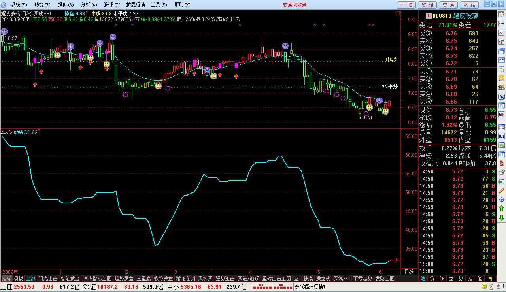Open the 系统(S) menu
The width and height of the screenshot is (506, 292).
[x=19, y=5]
